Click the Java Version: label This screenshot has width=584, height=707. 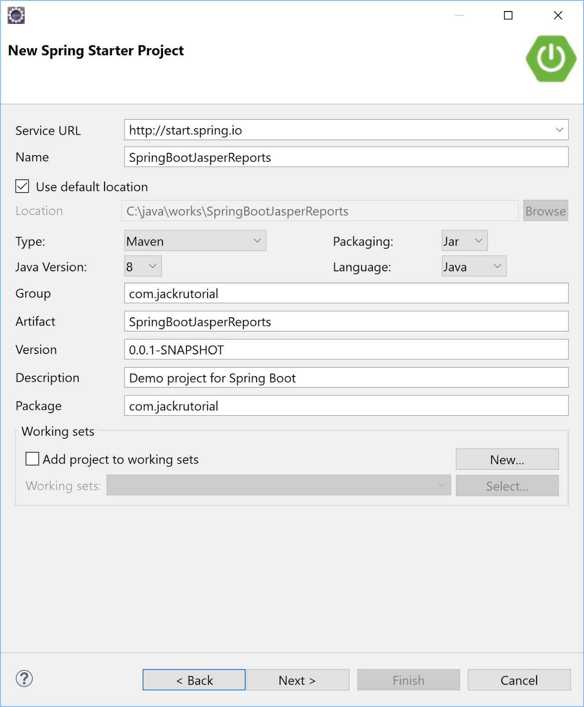click(x=51, y=267)
